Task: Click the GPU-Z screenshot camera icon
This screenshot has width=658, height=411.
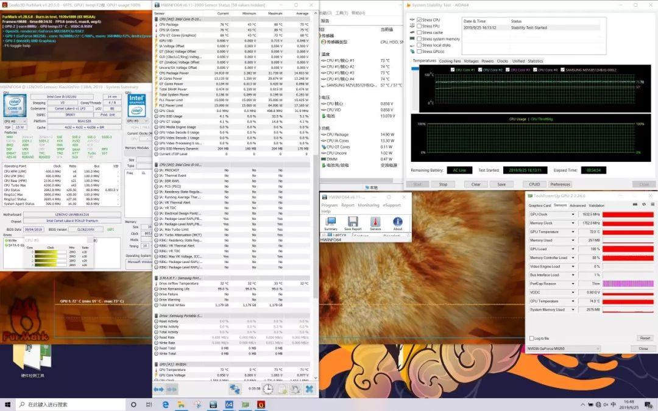Action: 635,205
